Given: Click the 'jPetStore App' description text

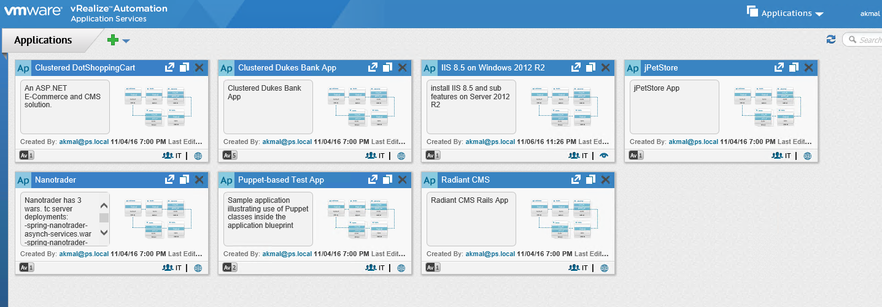Looking at the screenshot, I should [x=656, y=88].
